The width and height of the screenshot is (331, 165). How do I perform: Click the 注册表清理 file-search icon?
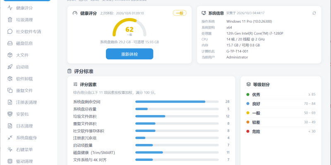pyautogui.click(x=10, y=102)
